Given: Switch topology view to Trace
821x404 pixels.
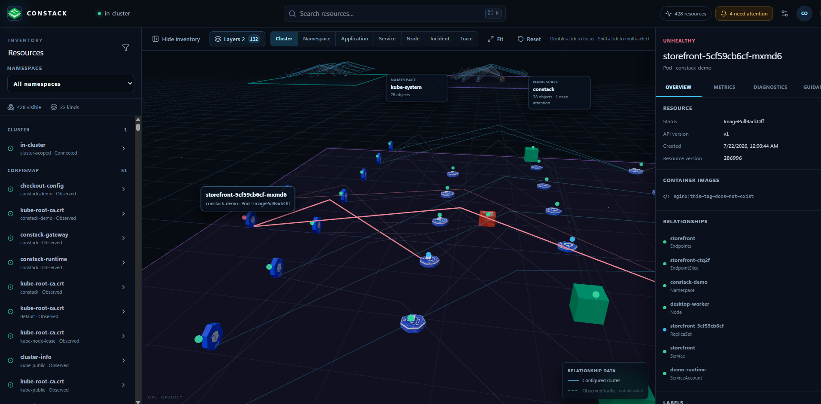Looking at the screenshot, I should point(466,39).
